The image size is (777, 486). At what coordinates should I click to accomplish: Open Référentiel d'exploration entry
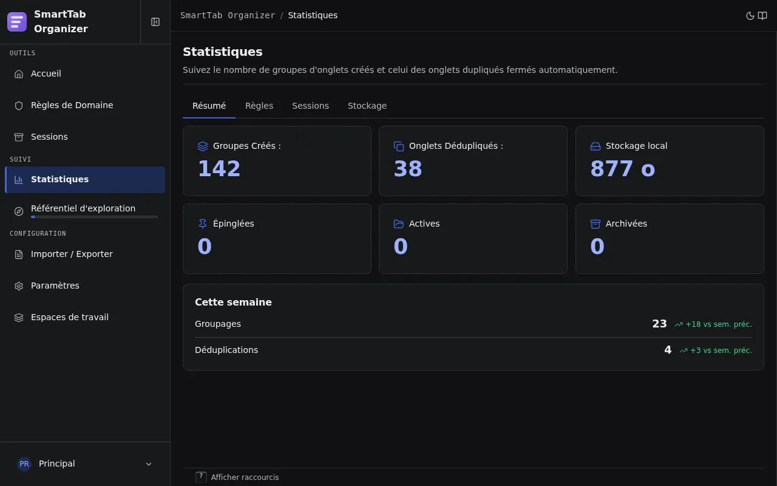[x=85, y=211]
